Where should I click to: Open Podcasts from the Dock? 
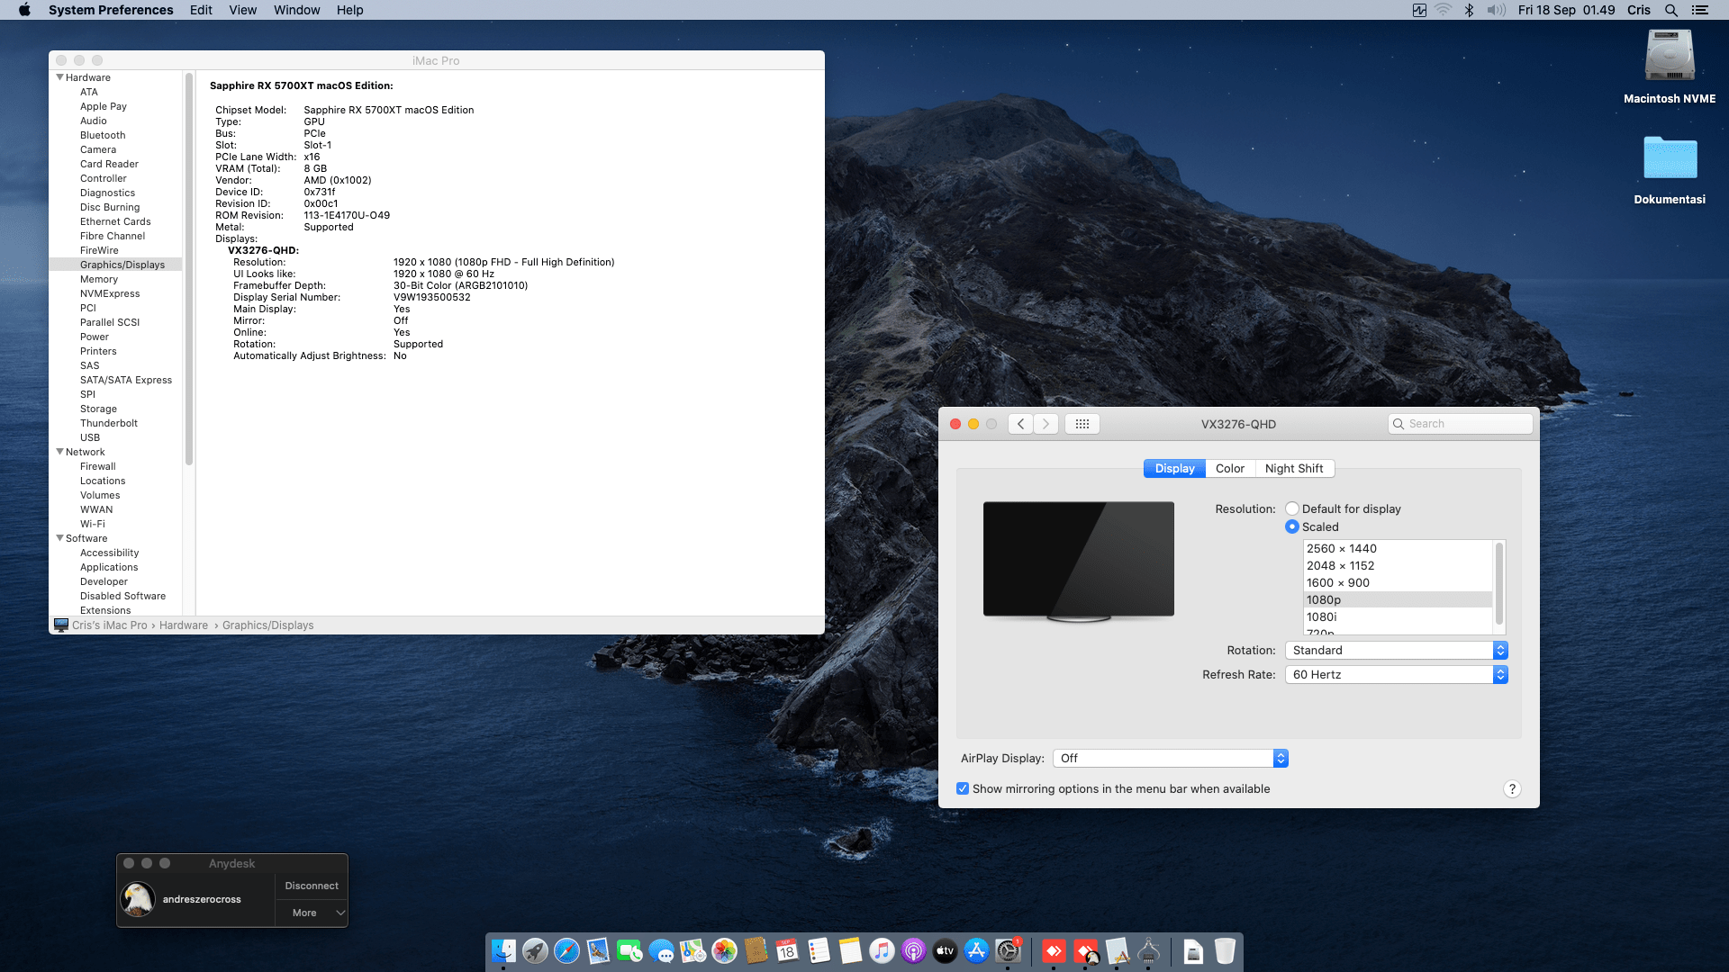coord(913,951)
